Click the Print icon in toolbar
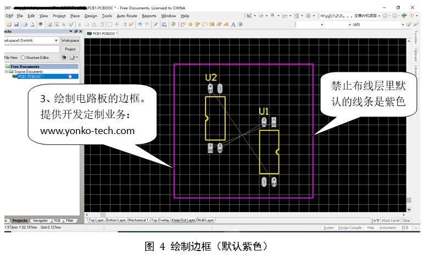The width and height of the screenshot is (423, 256). (25, 24)
